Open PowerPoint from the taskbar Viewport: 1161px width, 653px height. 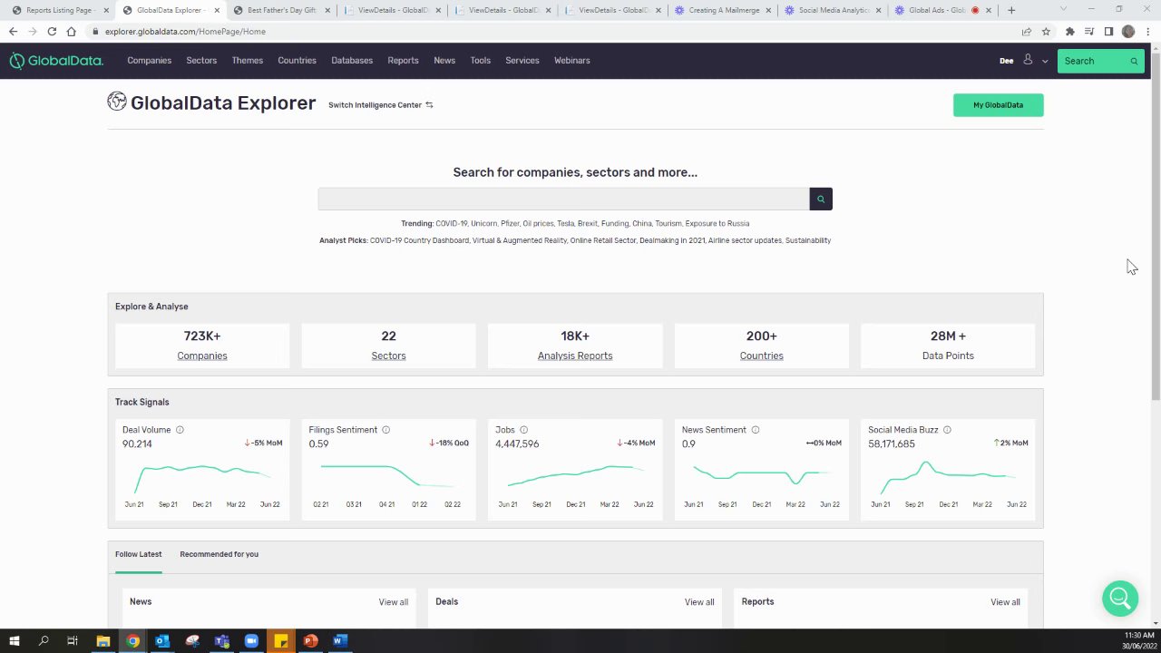[310, 641]
